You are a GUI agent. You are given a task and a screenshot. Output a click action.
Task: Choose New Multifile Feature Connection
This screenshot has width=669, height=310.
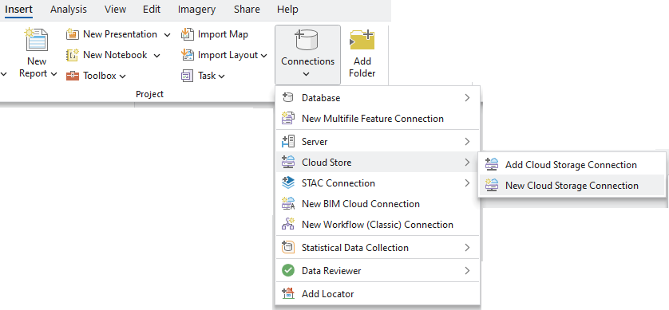coord(378,119)
